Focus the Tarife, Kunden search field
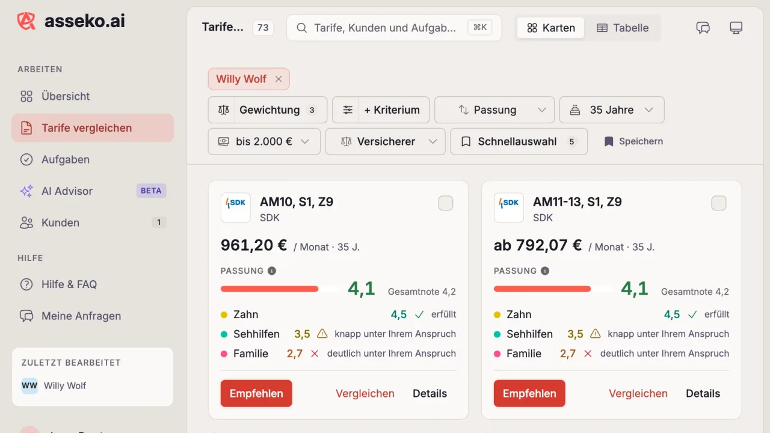 point(394,28)
